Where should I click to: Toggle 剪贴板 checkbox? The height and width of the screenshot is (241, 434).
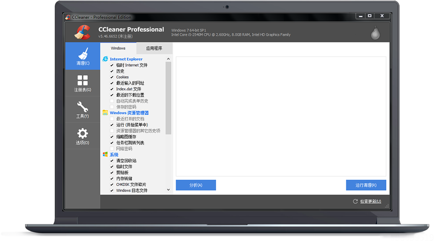point(112,173)
